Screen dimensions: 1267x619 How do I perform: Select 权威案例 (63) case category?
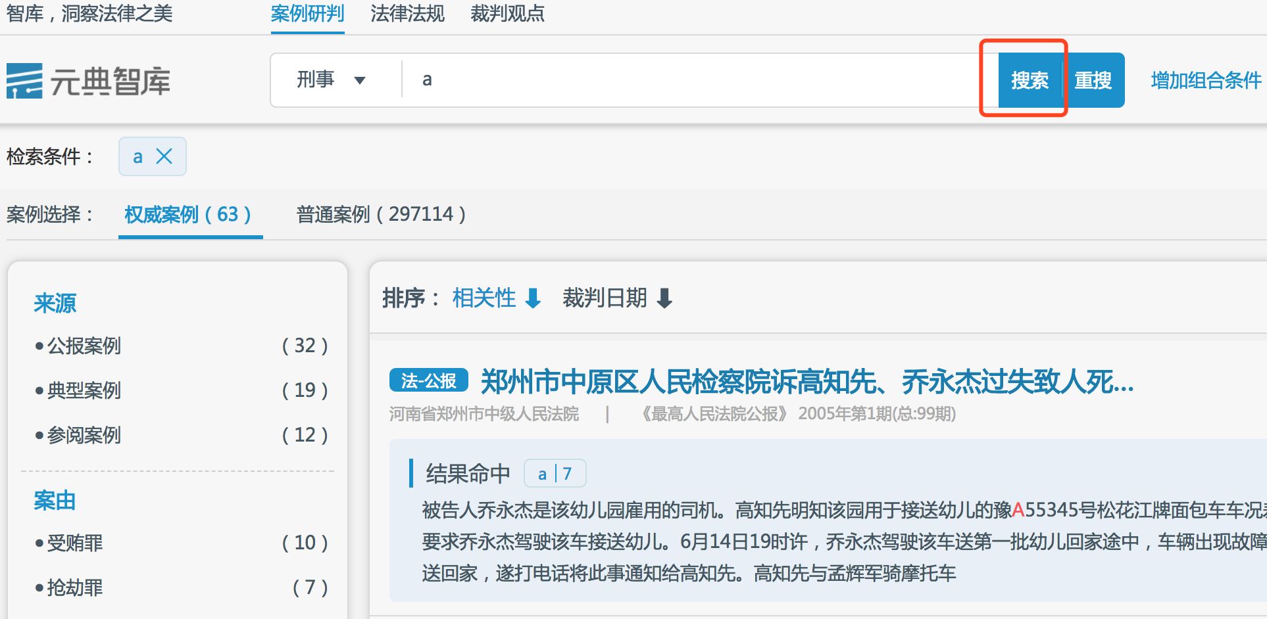pos(188,214)
